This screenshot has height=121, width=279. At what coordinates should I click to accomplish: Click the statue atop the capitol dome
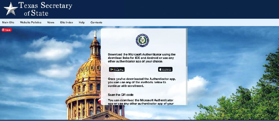pyautogui.click(x=95, y=33)
